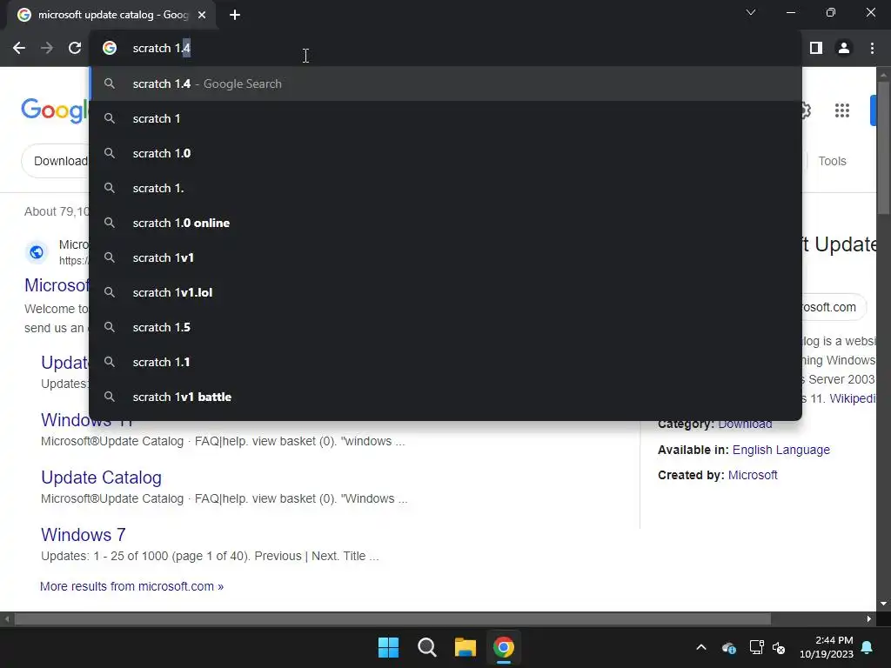Image resolution: width=891 pixels, height=668 pixels.
Task: Select suggestion 'scratch 1.4 - Google Search'
Action: (445, 83)
